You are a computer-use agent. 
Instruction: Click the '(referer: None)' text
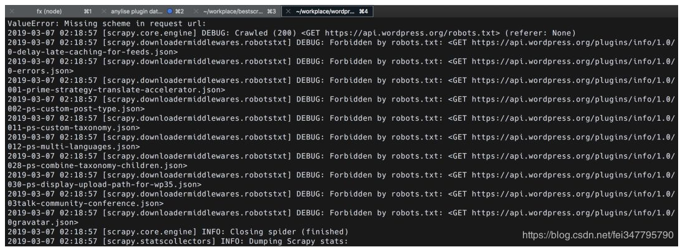tap(540, 33)
